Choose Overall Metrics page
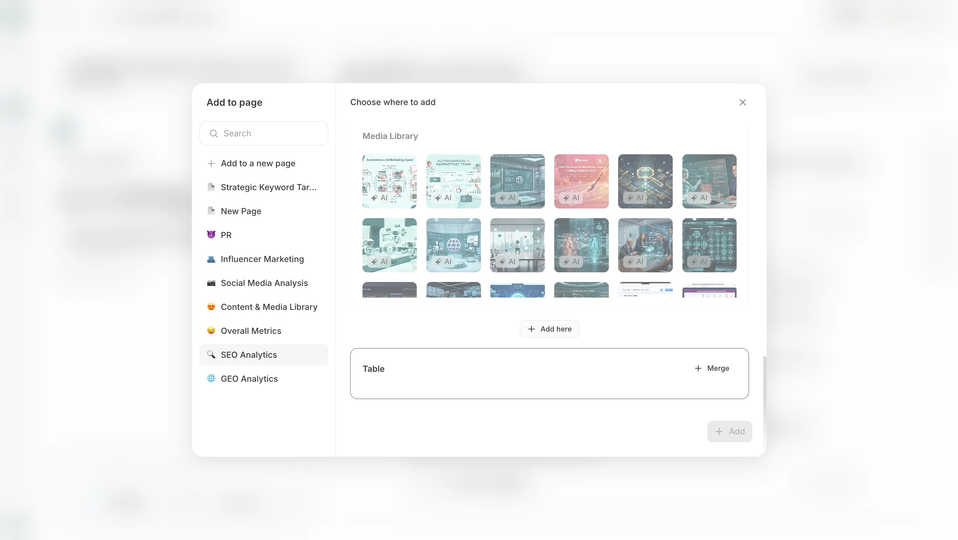 [x=264, y=331]
